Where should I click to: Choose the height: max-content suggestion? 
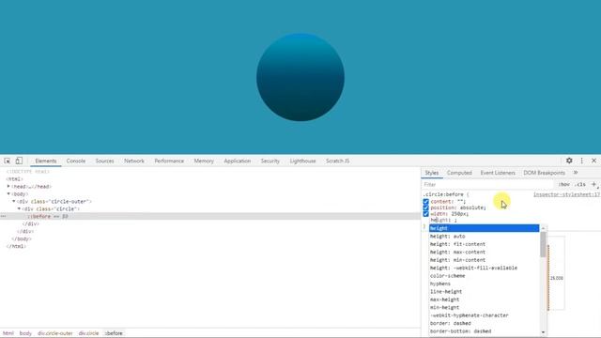(485, 253)
